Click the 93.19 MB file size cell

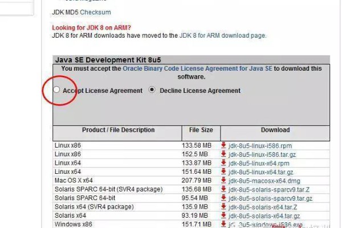[x=195, y=215]
